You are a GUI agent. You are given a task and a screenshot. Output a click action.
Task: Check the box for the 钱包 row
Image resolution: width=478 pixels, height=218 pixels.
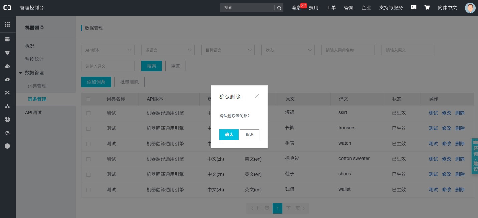(88, 190)
